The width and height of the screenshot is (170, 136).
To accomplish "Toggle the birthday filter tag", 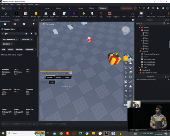I will click(19, 49).
